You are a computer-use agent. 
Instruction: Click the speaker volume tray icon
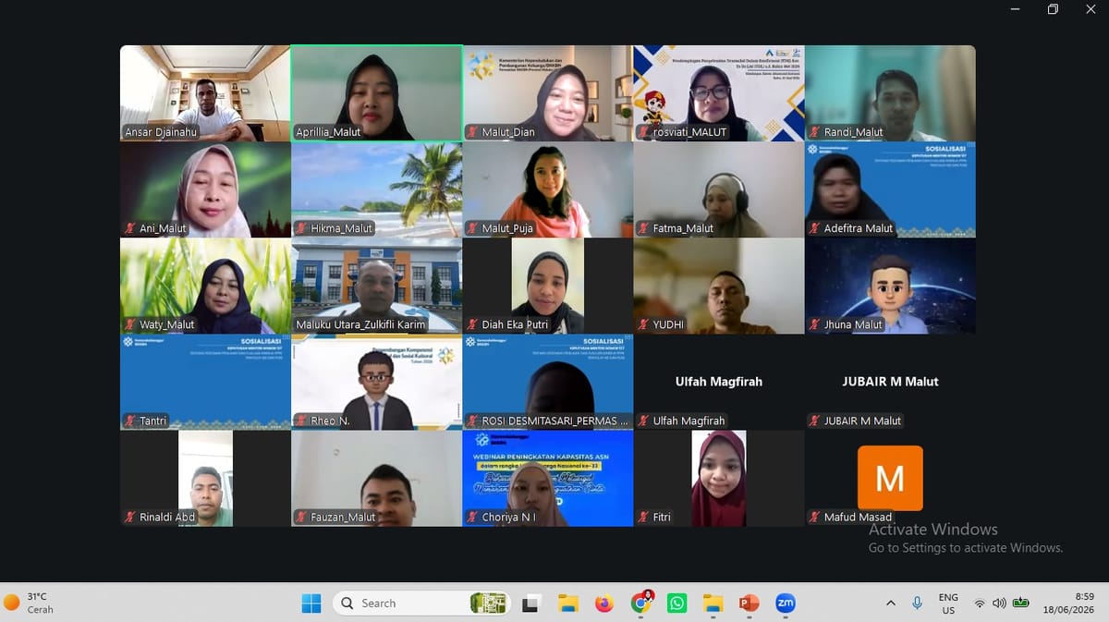click(x=999, y=604)
